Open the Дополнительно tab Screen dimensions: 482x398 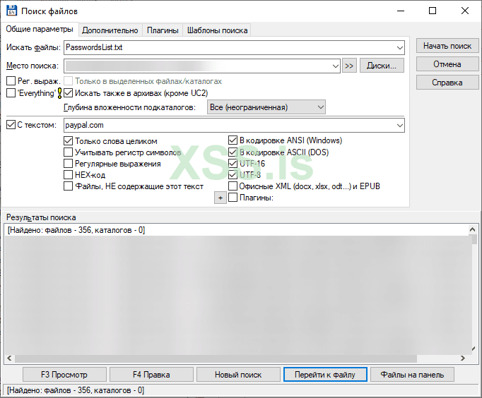[x=110, y=30]
